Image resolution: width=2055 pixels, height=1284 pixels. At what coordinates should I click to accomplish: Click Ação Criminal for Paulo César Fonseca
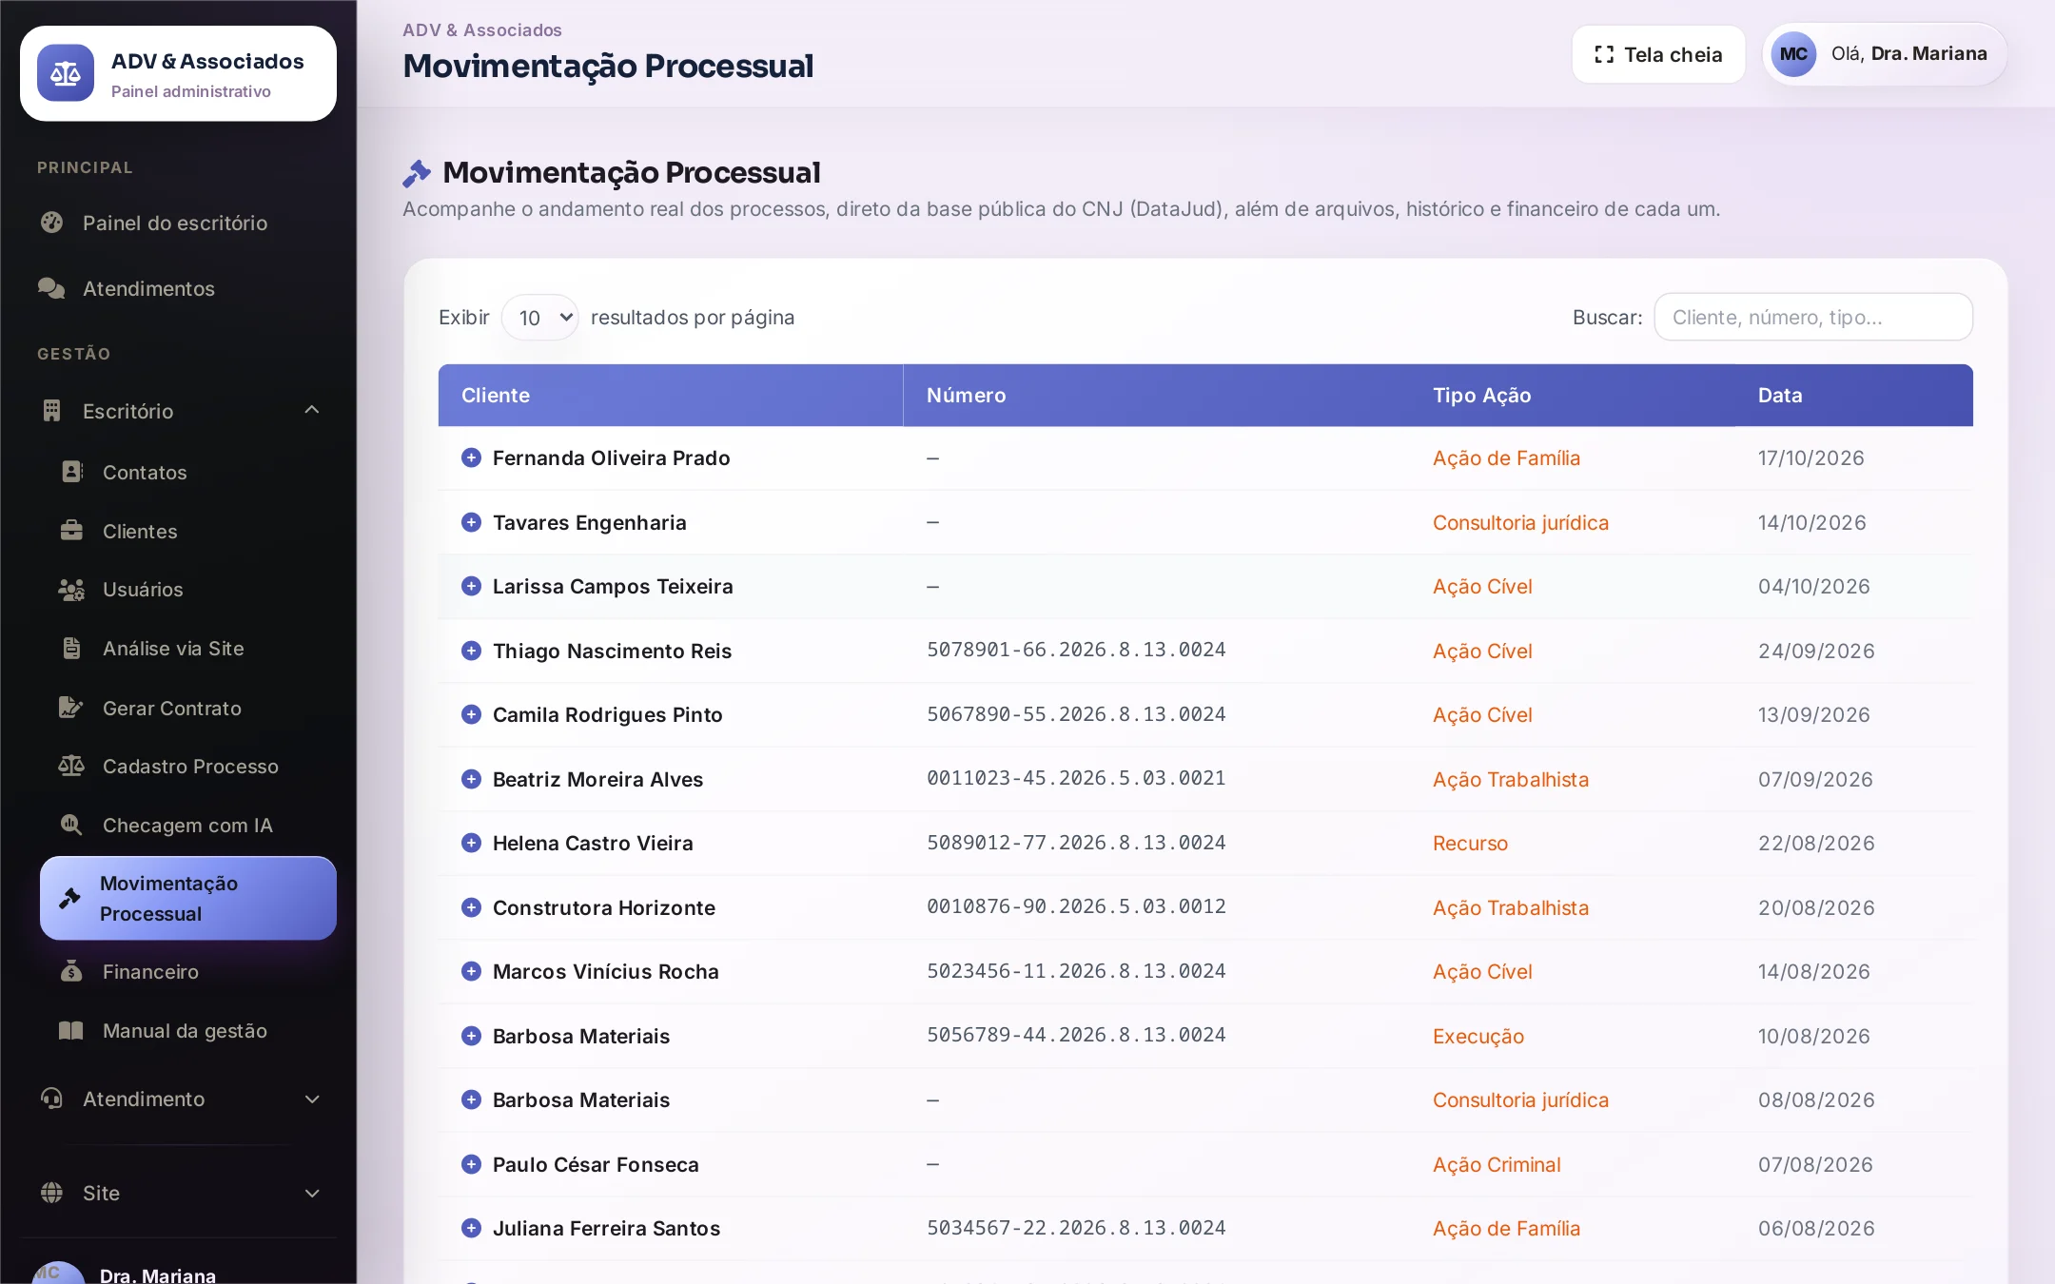pos(1497,1164)
